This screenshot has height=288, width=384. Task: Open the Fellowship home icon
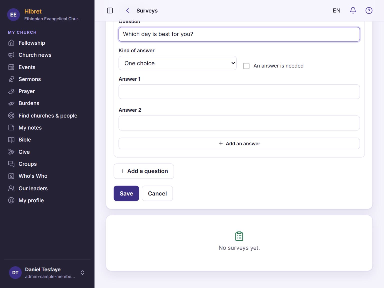[11, 43]
